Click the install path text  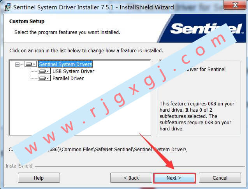pos(98,150)
